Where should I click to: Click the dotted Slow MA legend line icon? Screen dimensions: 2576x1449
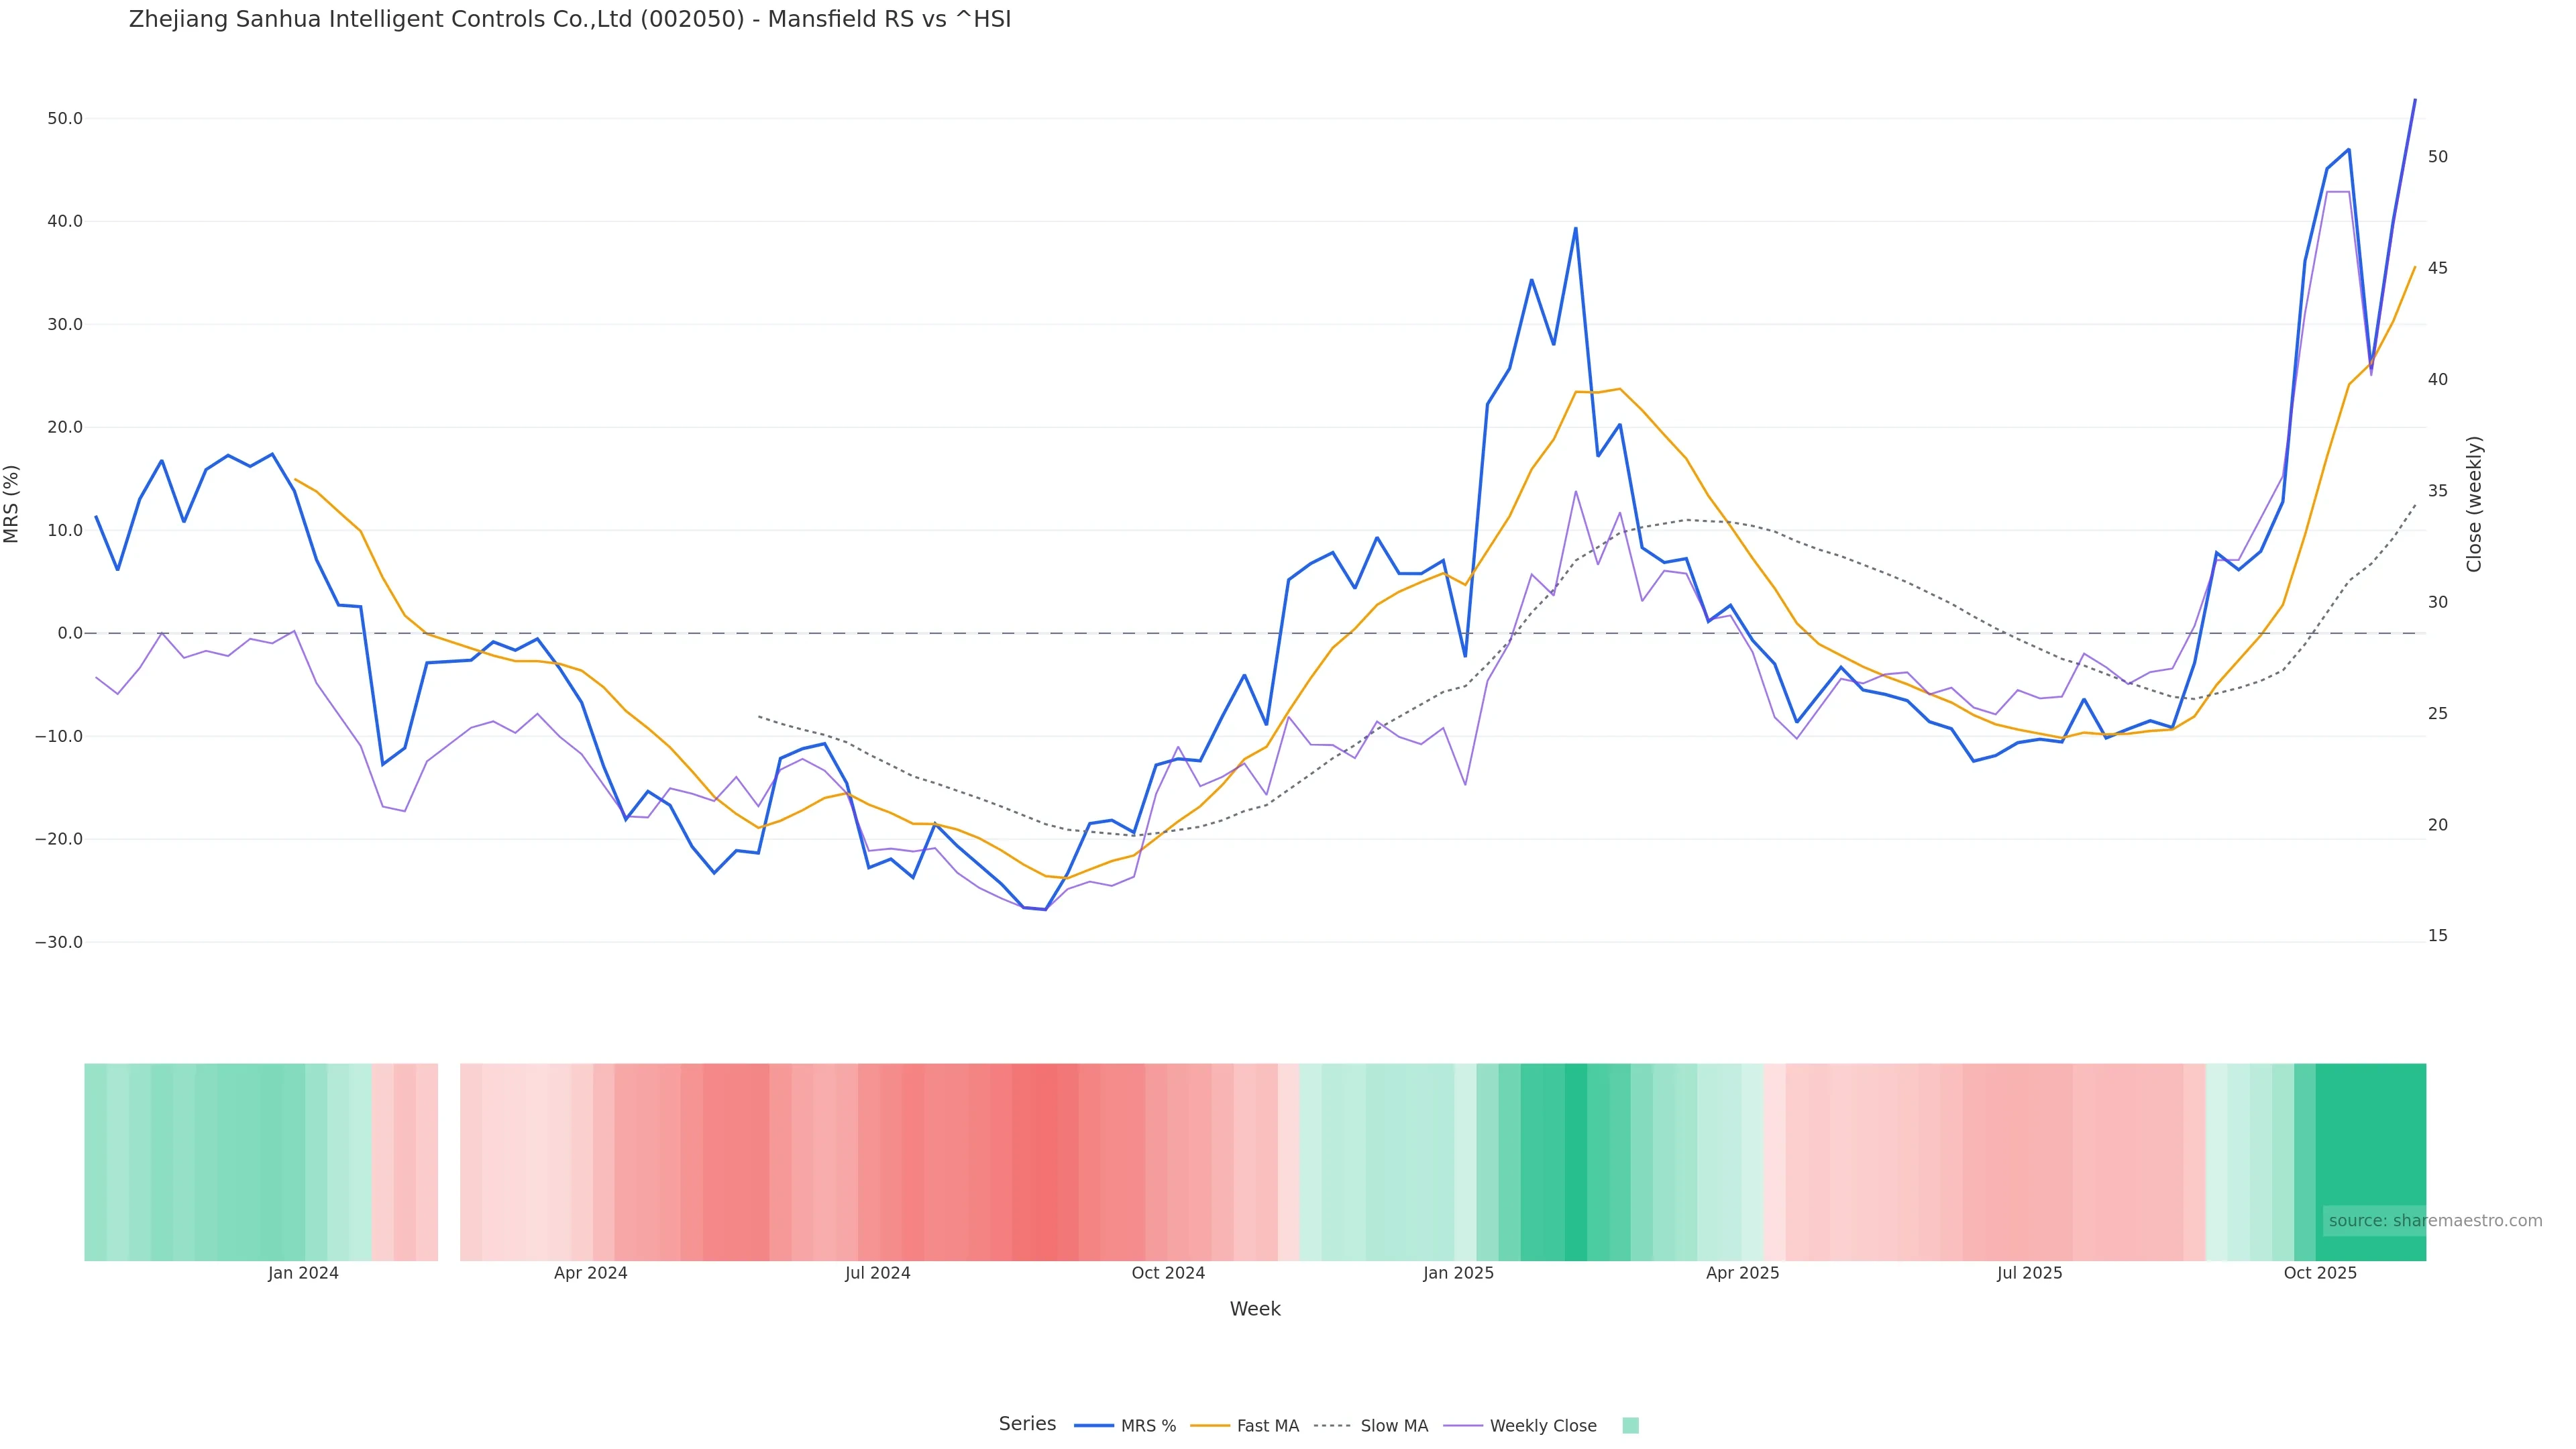point(1332,1426)
